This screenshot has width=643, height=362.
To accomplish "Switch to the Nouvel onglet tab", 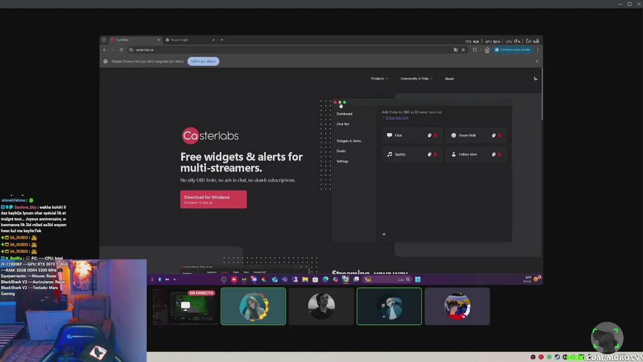I will (190, 40).
